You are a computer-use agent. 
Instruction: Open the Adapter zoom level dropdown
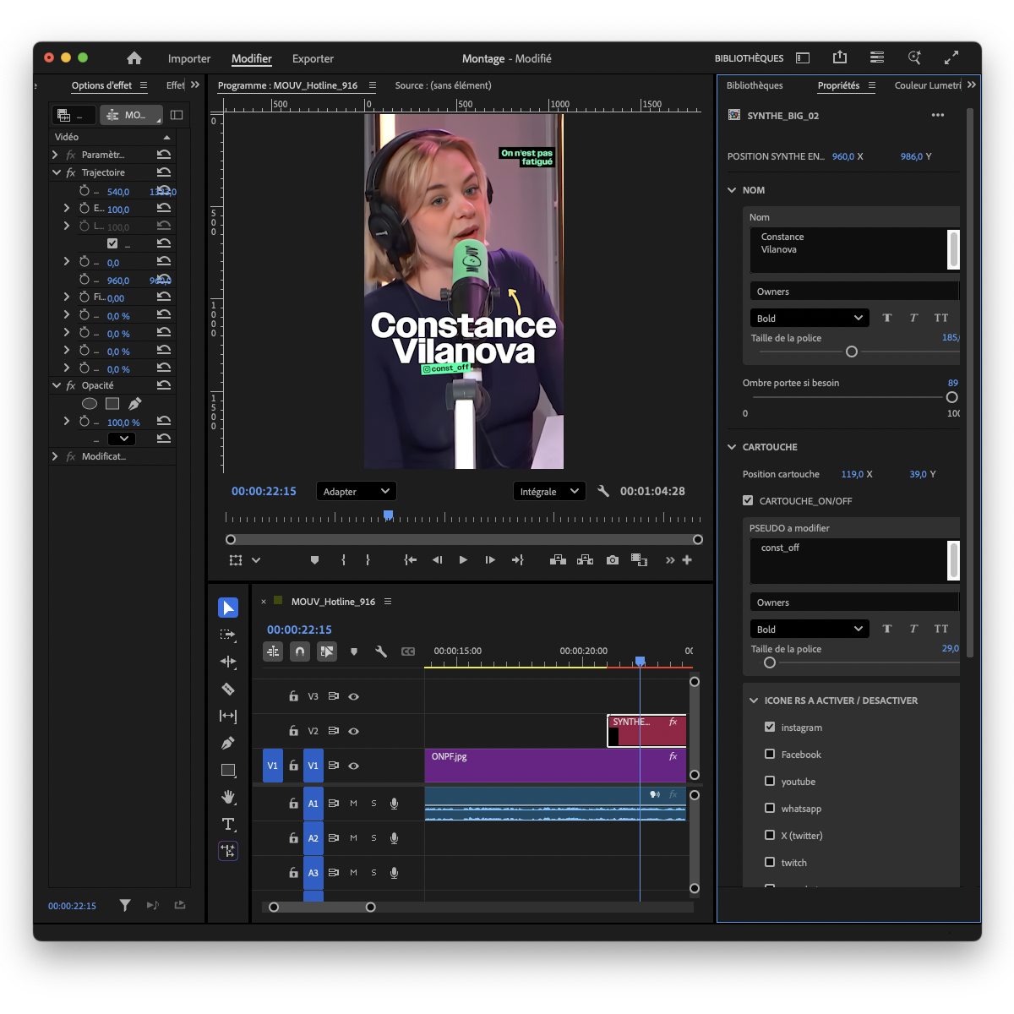pos(356,491)
